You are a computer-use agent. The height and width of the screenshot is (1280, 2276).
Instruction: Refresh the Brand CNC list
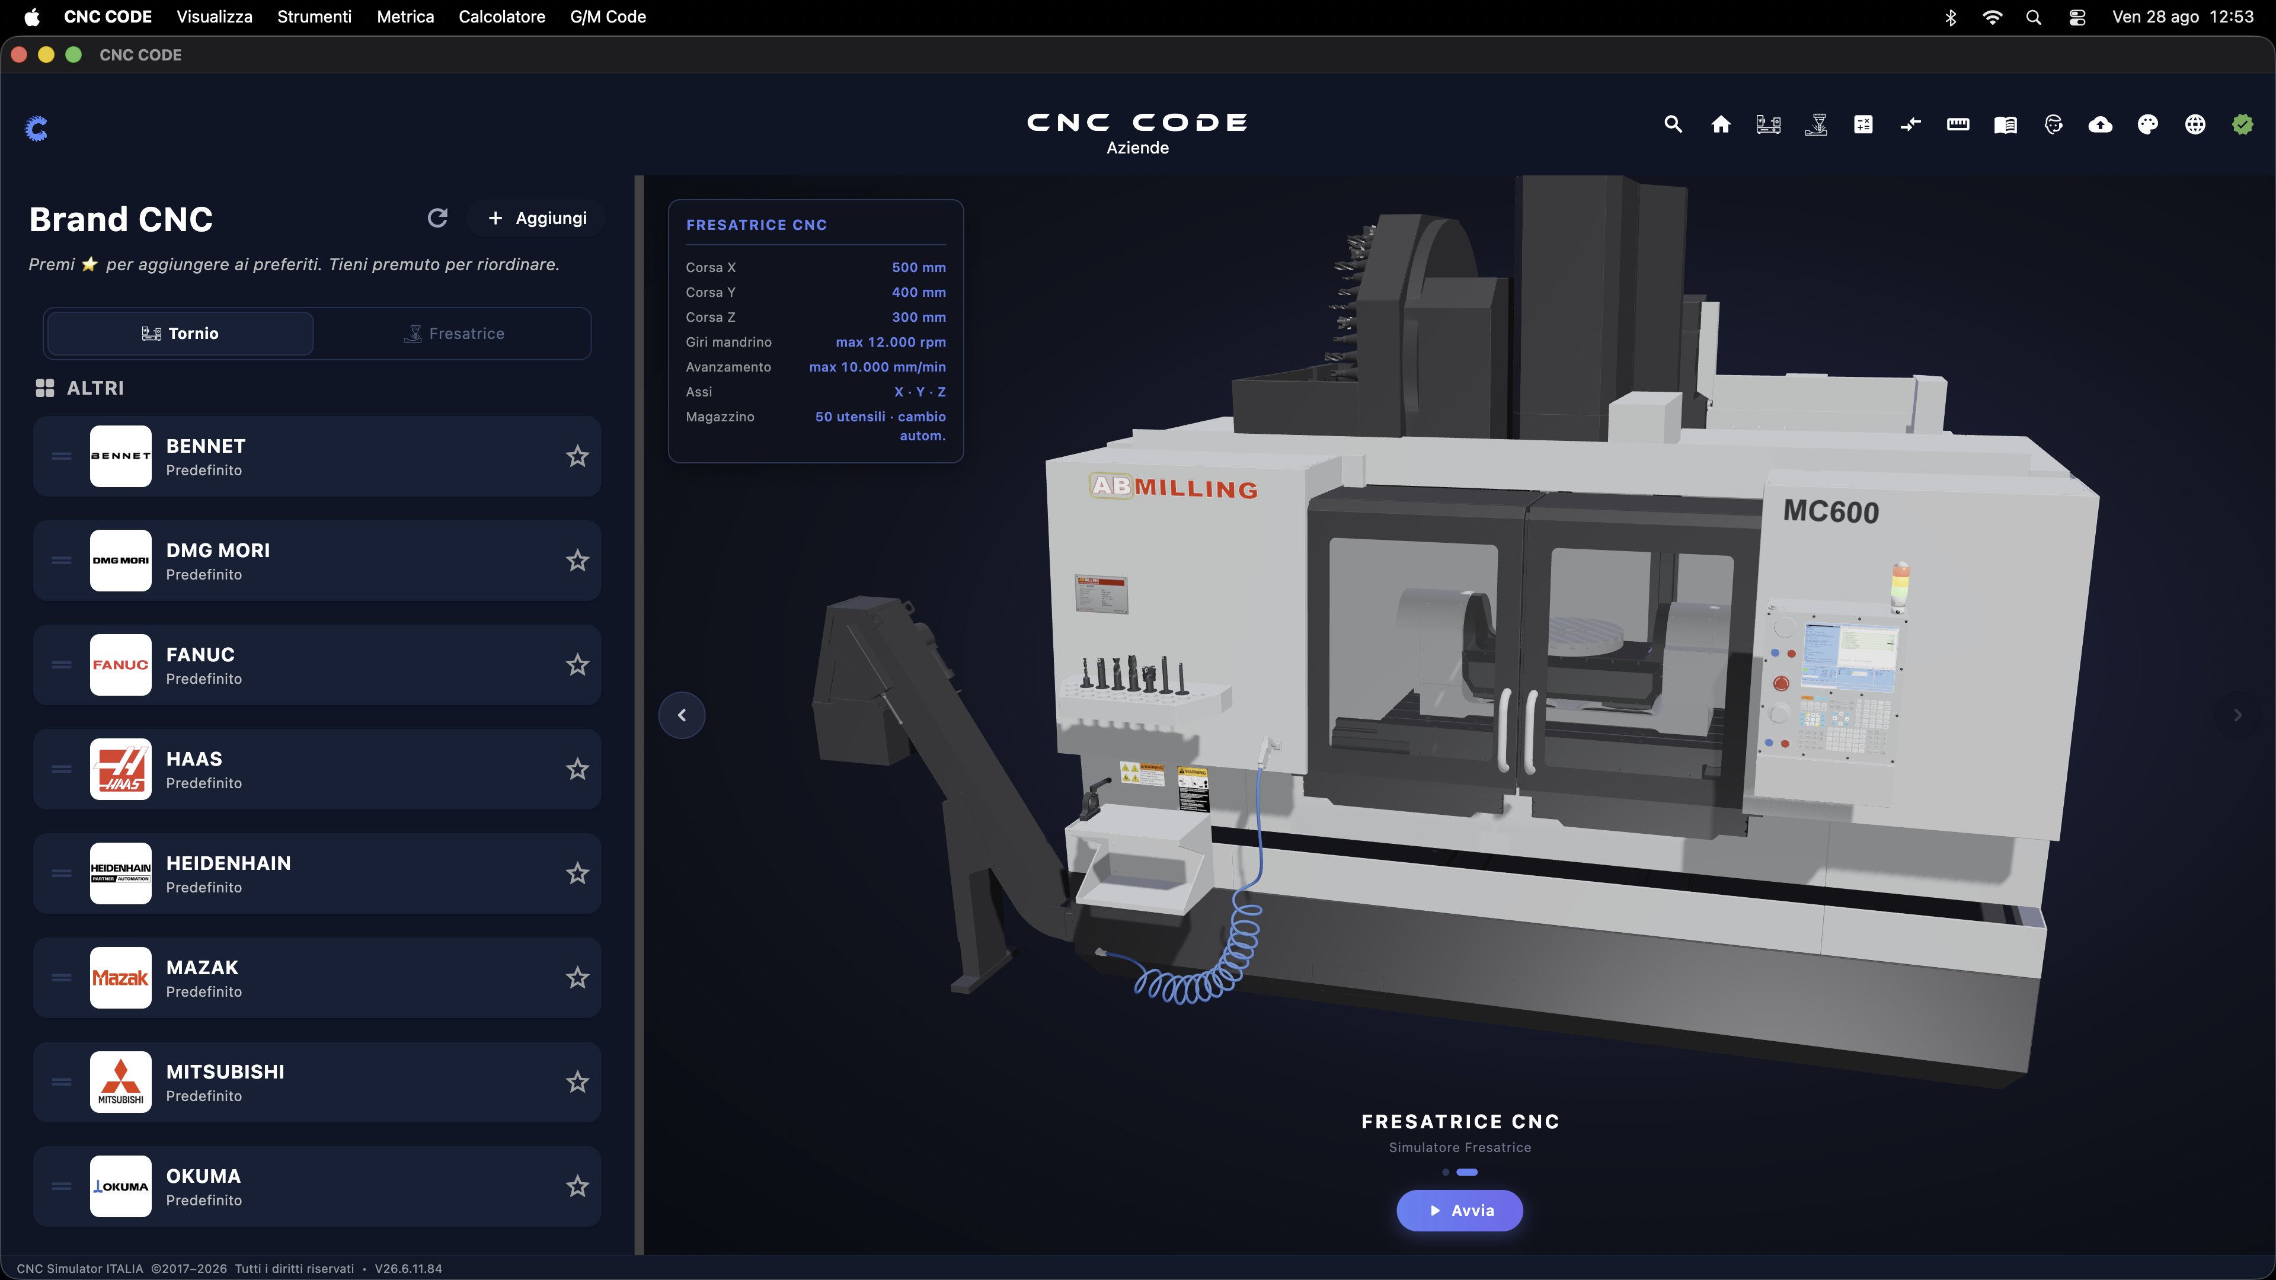pyautogui.click(x=437, y=218)
